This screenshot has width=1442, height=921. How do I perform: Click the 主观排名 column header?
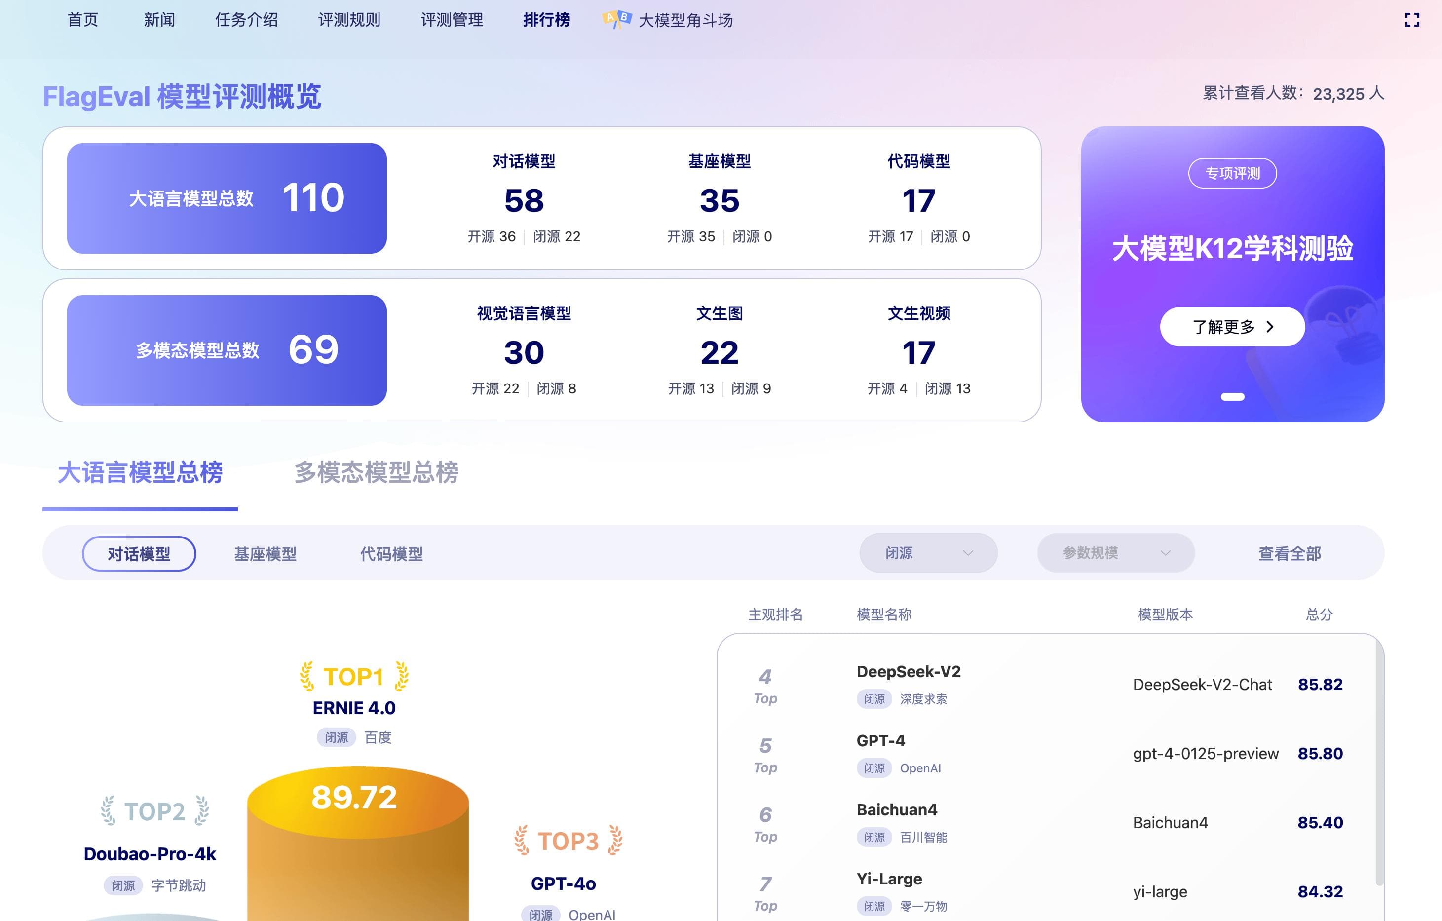775,614
